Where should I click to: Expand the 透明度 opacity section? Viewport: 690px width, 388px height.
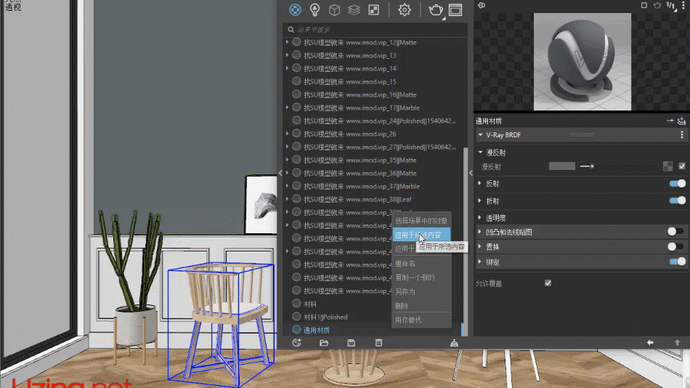coord(480,217)
